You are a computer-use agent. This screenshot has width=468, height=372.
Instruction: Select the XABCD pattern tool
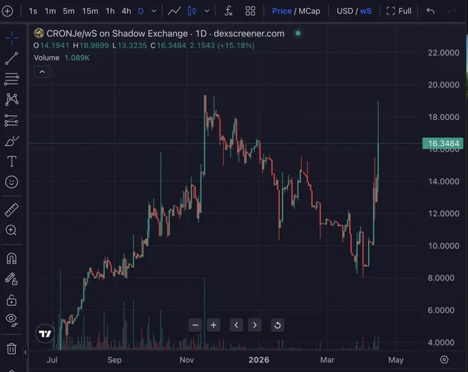12,99
